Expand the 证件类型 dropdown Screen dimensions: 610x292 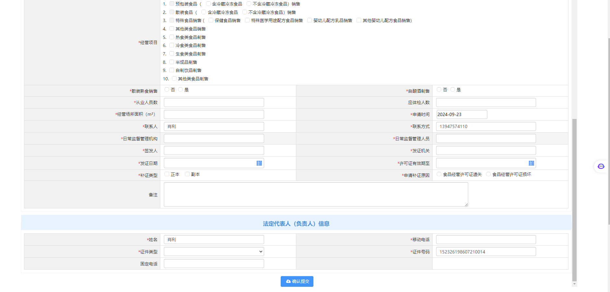[214, 251]
